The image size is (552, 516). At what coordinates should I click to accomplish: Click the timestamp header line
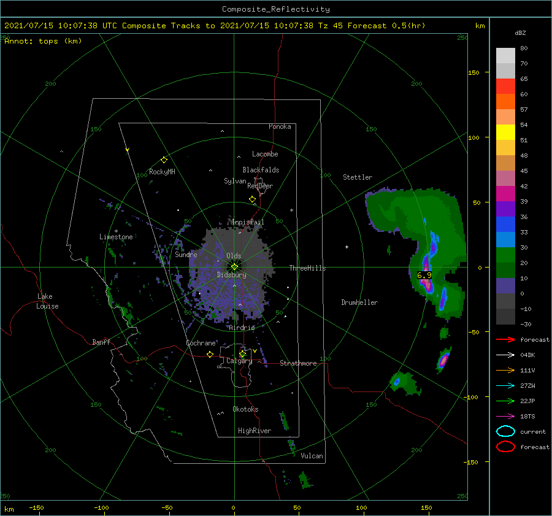click(215, 26)
